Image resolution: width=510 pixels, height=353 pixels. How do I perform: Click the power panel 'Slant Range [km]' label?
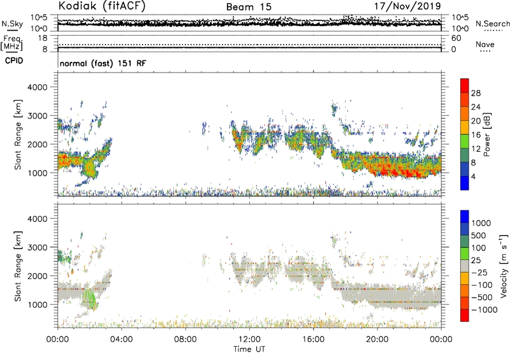18,134
